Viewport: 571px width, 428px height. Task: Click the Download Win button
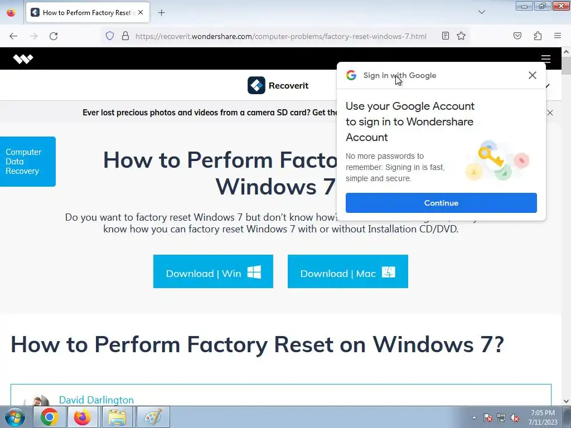(213, 271)
